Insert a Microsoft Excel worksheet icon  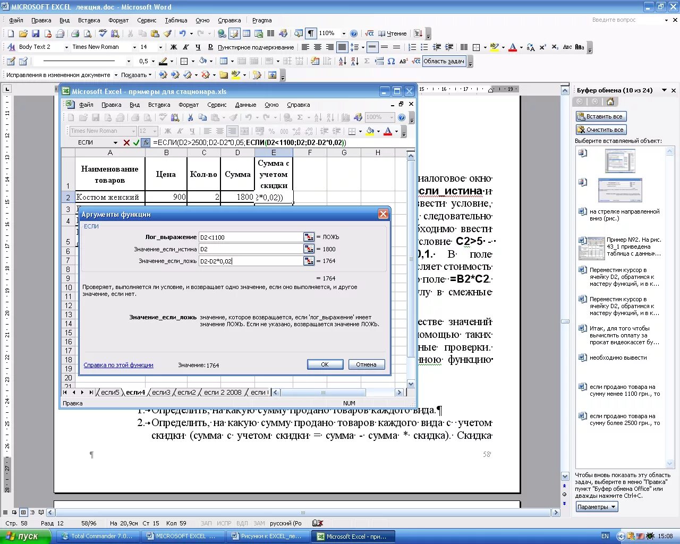click(x=259, y=33)
